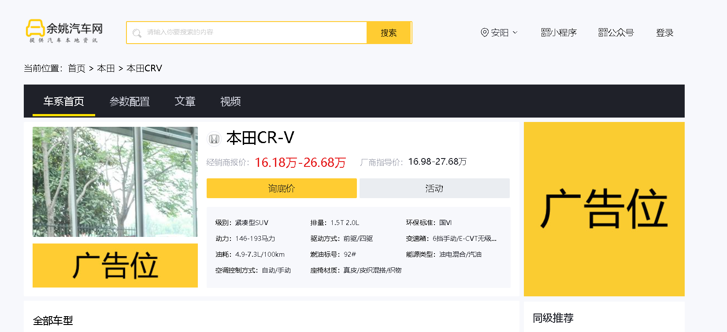Click the 排量: 1.5T 2.0L text
Viewport: 727px width, 332px height.
click(335, 223)
